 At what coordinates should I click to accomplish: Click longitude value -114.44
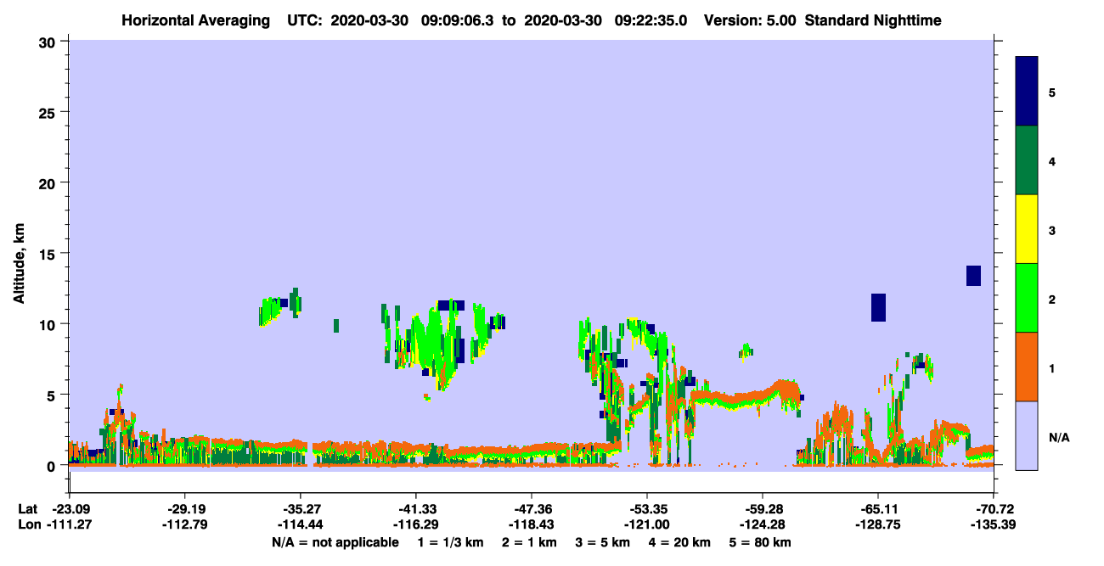point(300,524)
